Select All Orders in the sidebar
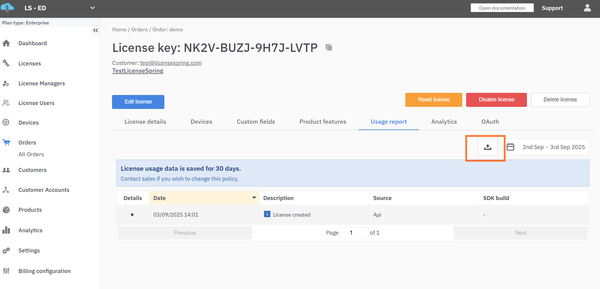This screenshot has height=289, width=600. (x=31, y=154)
